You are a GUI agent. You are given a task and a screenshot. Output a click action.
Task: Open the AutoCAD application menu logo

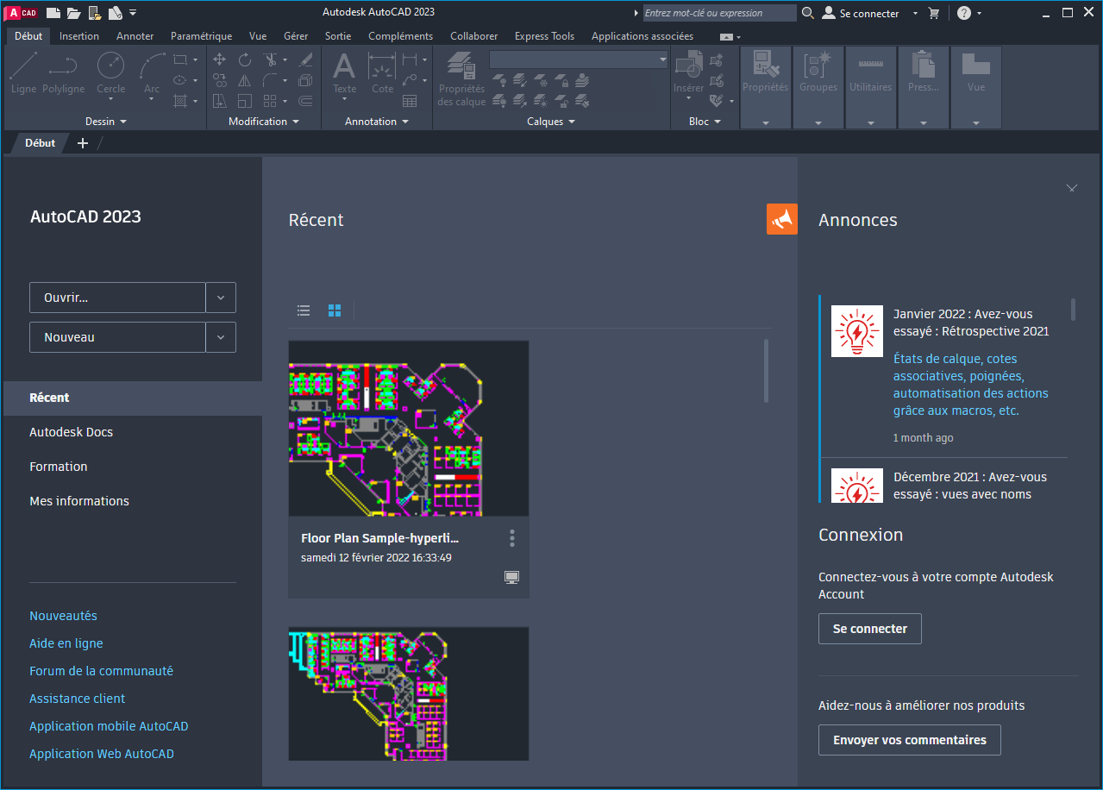22,13
